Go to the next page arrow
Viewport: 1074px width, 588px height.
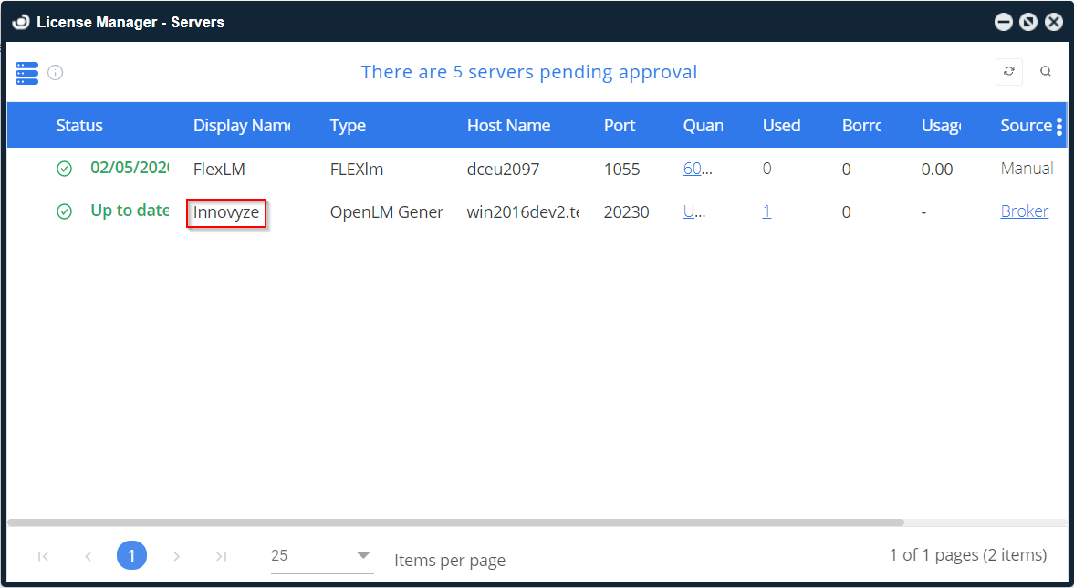click(x=177, y=555)
